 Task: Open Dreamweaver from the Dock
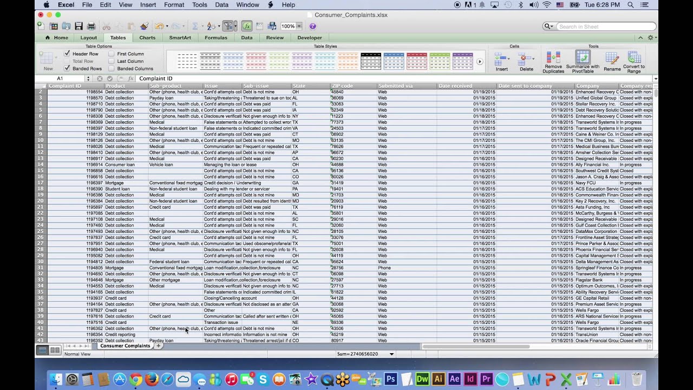[422, 379]
